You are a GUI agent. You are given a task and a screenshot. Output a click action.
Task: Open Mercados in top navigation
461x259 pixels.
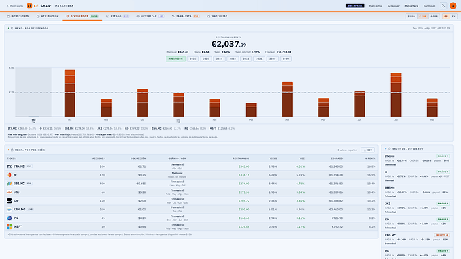375,6
